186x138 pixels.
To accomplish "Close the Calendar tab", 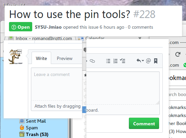I will click(x=140, y=38).
